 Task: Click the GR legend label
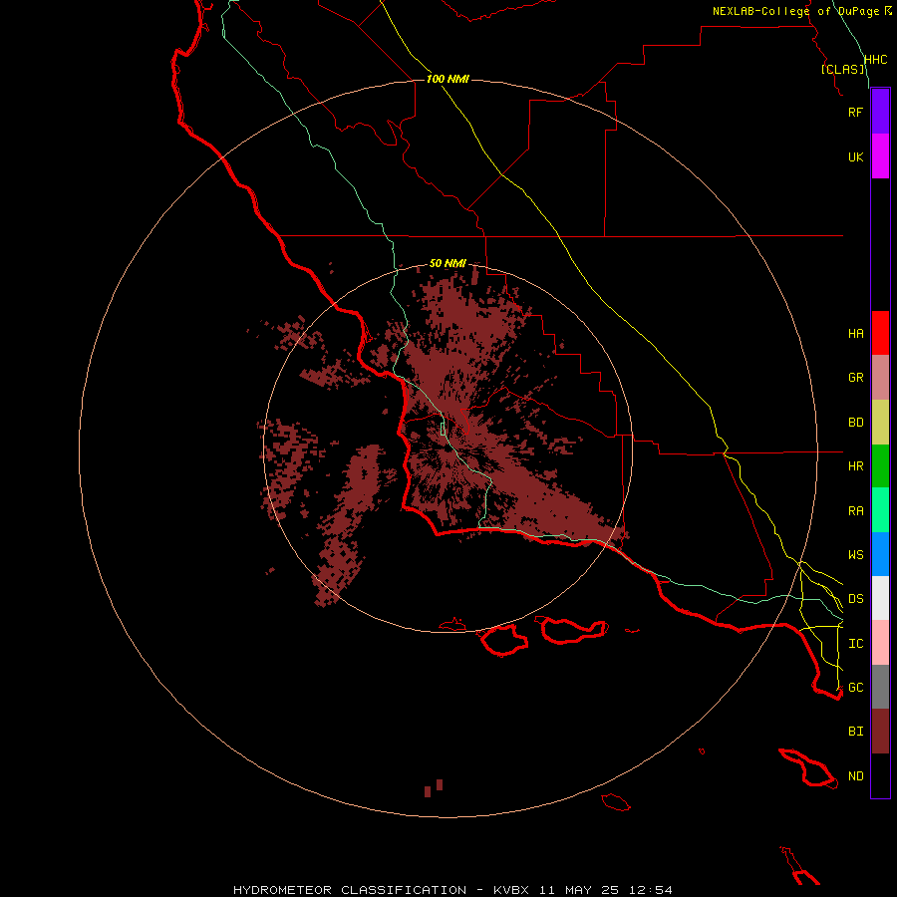(x=855, y=378)
